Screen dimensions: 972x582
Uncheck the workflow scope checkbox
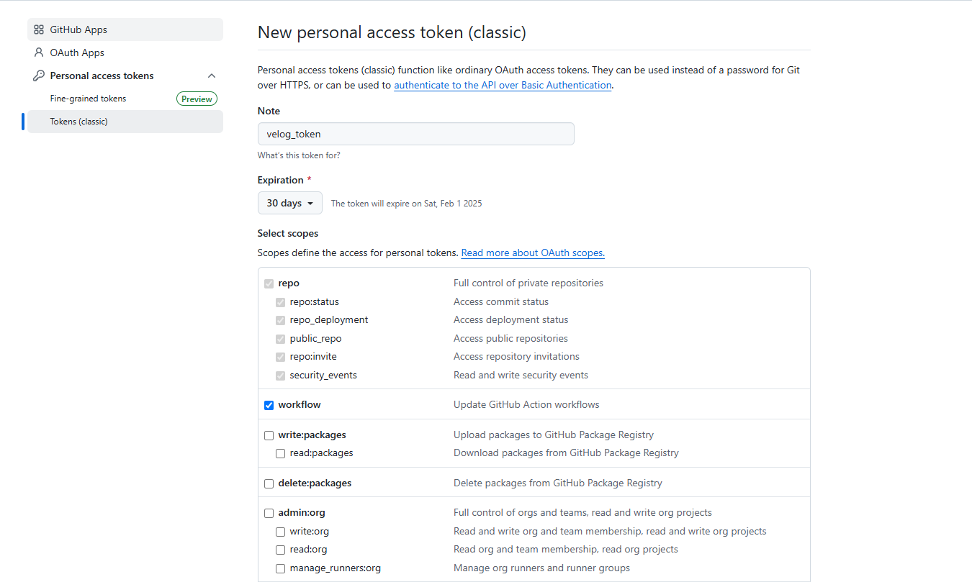[x=269, y=405]
